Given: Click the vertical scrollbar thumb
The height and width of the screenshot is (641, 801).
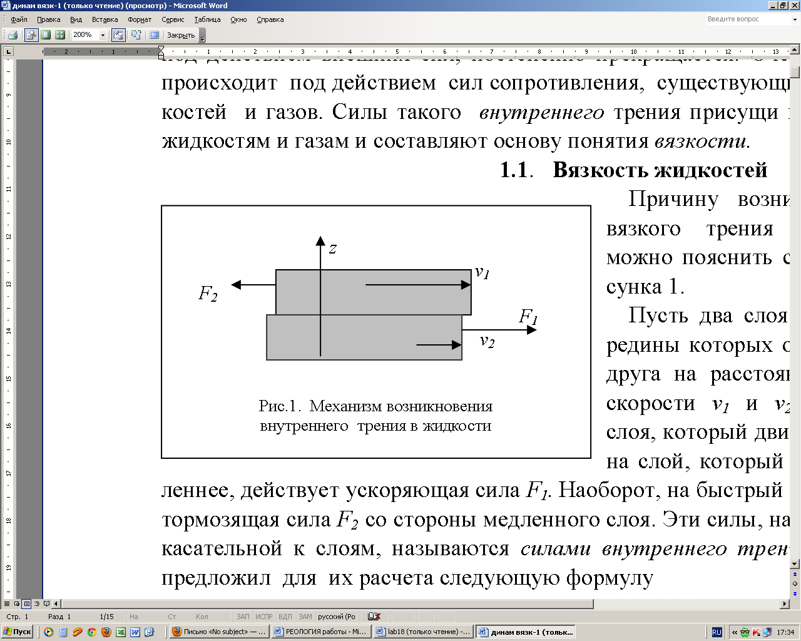Looking at the screenshot, I should coord(795,72).
